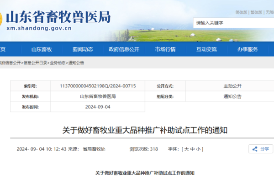274x182 pixels.
Task: Select the 公开方式 label cell
Action: pyautogui.click(x=165, y=86)
